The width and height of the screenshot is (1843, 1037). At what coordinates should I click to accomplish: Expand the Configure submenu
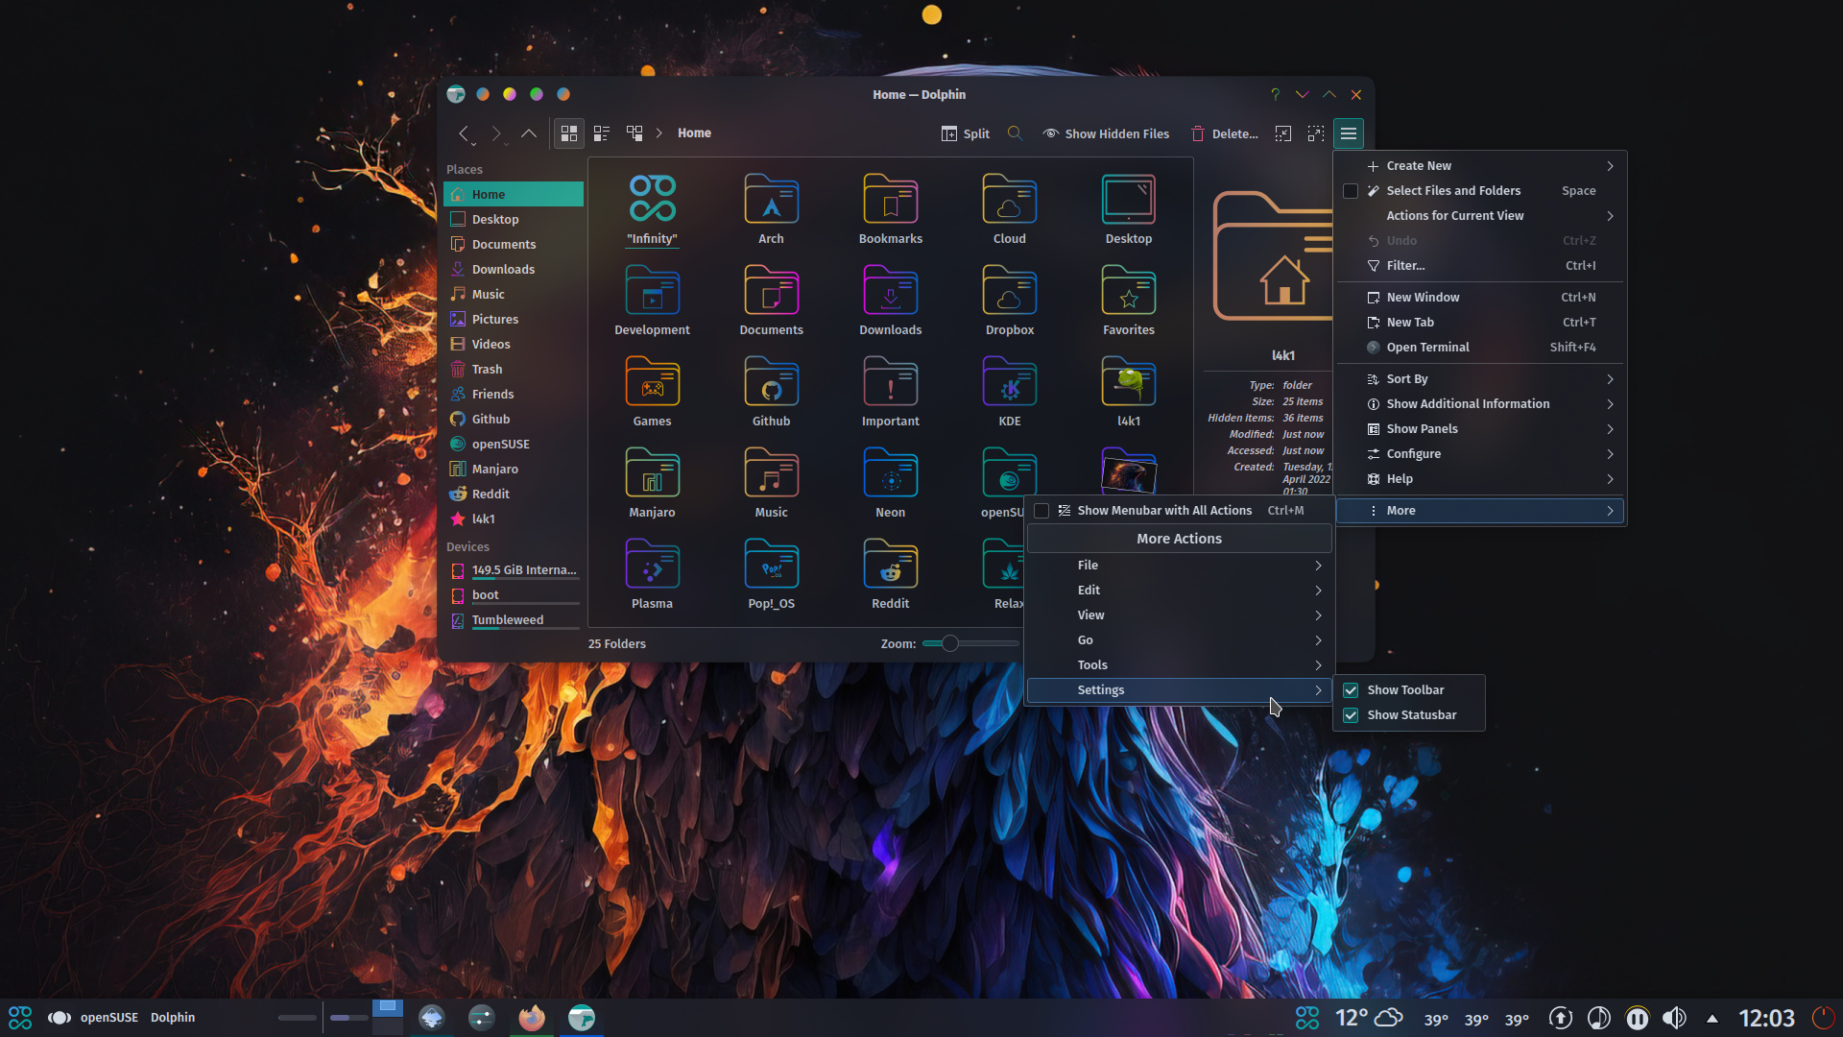click(1479, 454)
